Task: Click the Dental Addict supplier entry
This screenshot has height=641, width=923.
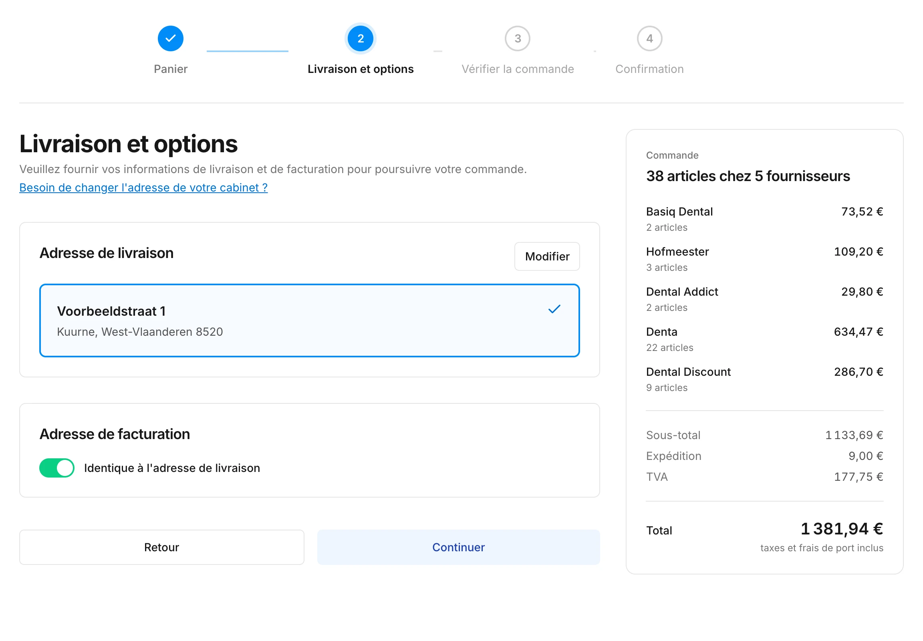Action: pos(764,299)
